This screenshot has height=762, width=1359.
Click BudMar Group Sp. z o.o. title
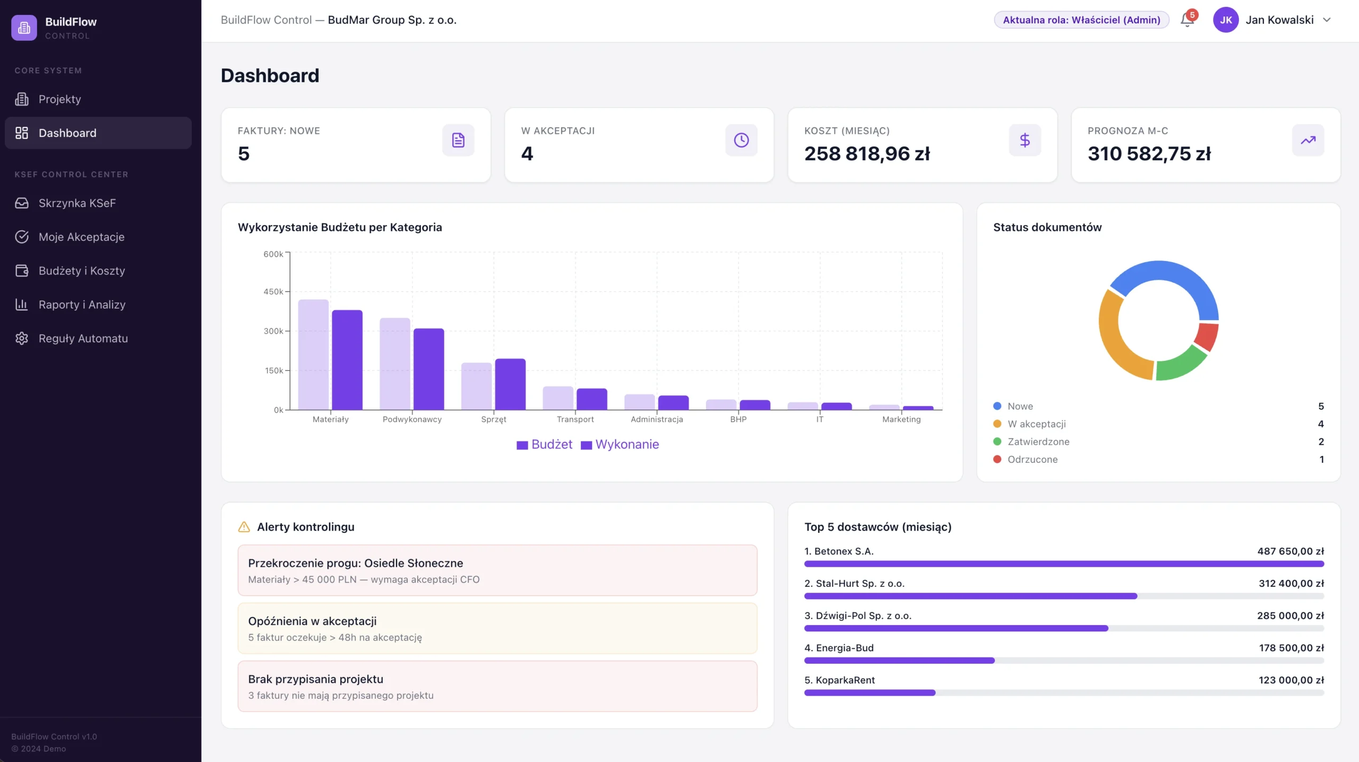(x=392, y=20)
